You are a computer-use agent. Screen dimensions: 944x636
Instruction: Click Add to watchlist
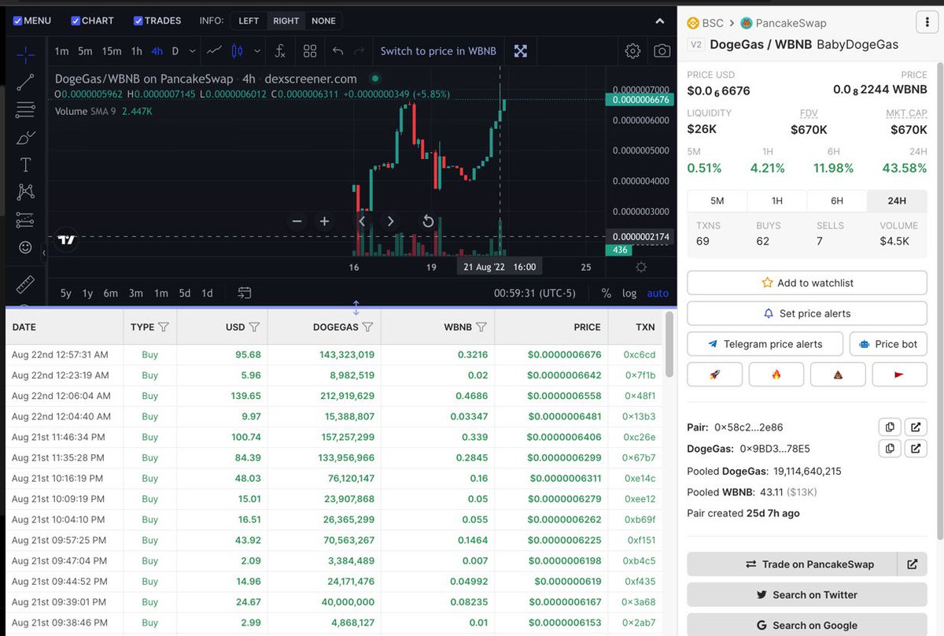click(807, 283)
